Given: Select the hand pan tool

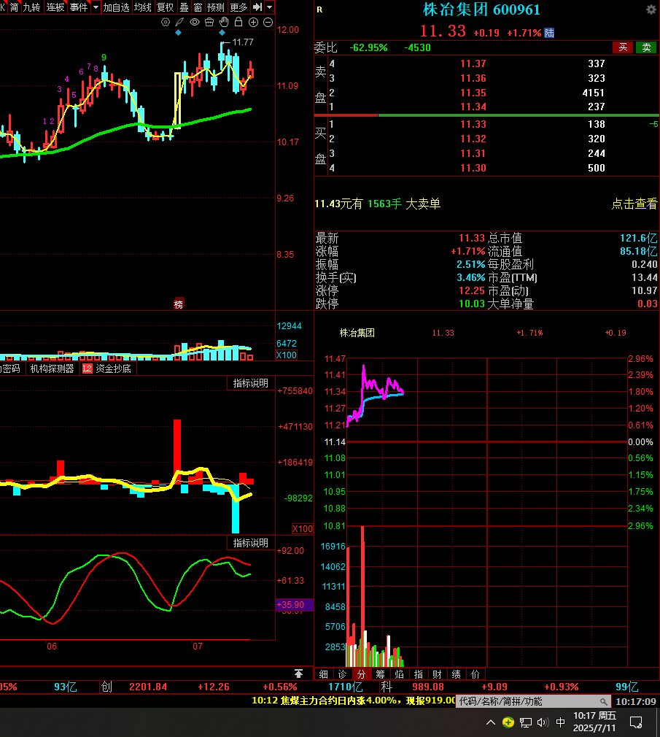Looking at the screenshot, I should [x=224, y=22].
